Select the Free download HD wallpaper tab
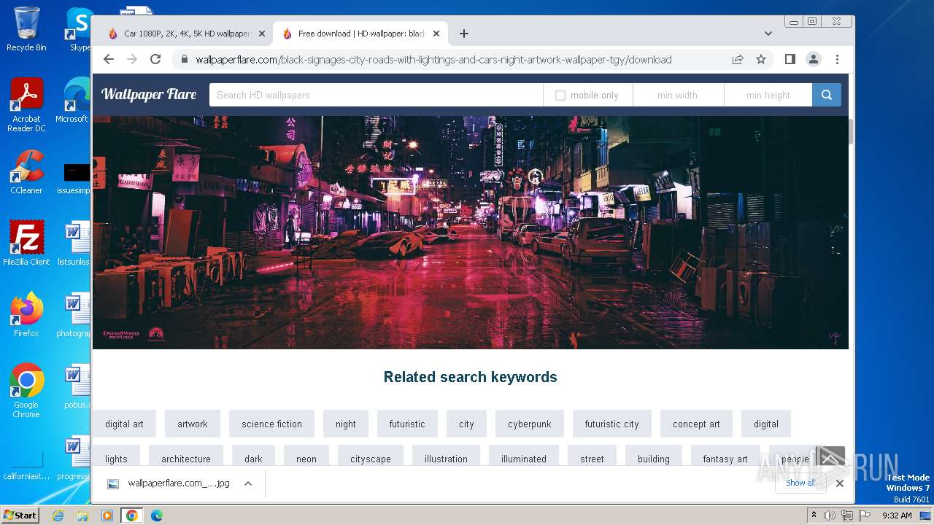 tap(360, 34)
